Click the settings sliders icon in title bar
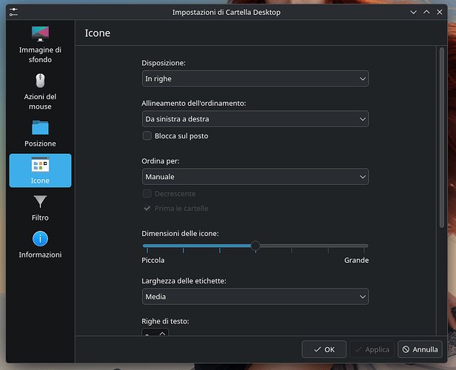The image size is (456, 370). [13, 12]
